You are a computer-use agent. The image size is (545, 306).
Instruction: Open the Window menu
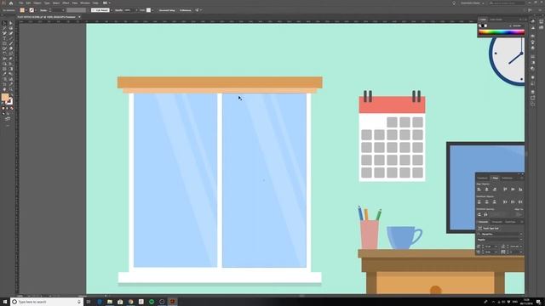[85, 3]
